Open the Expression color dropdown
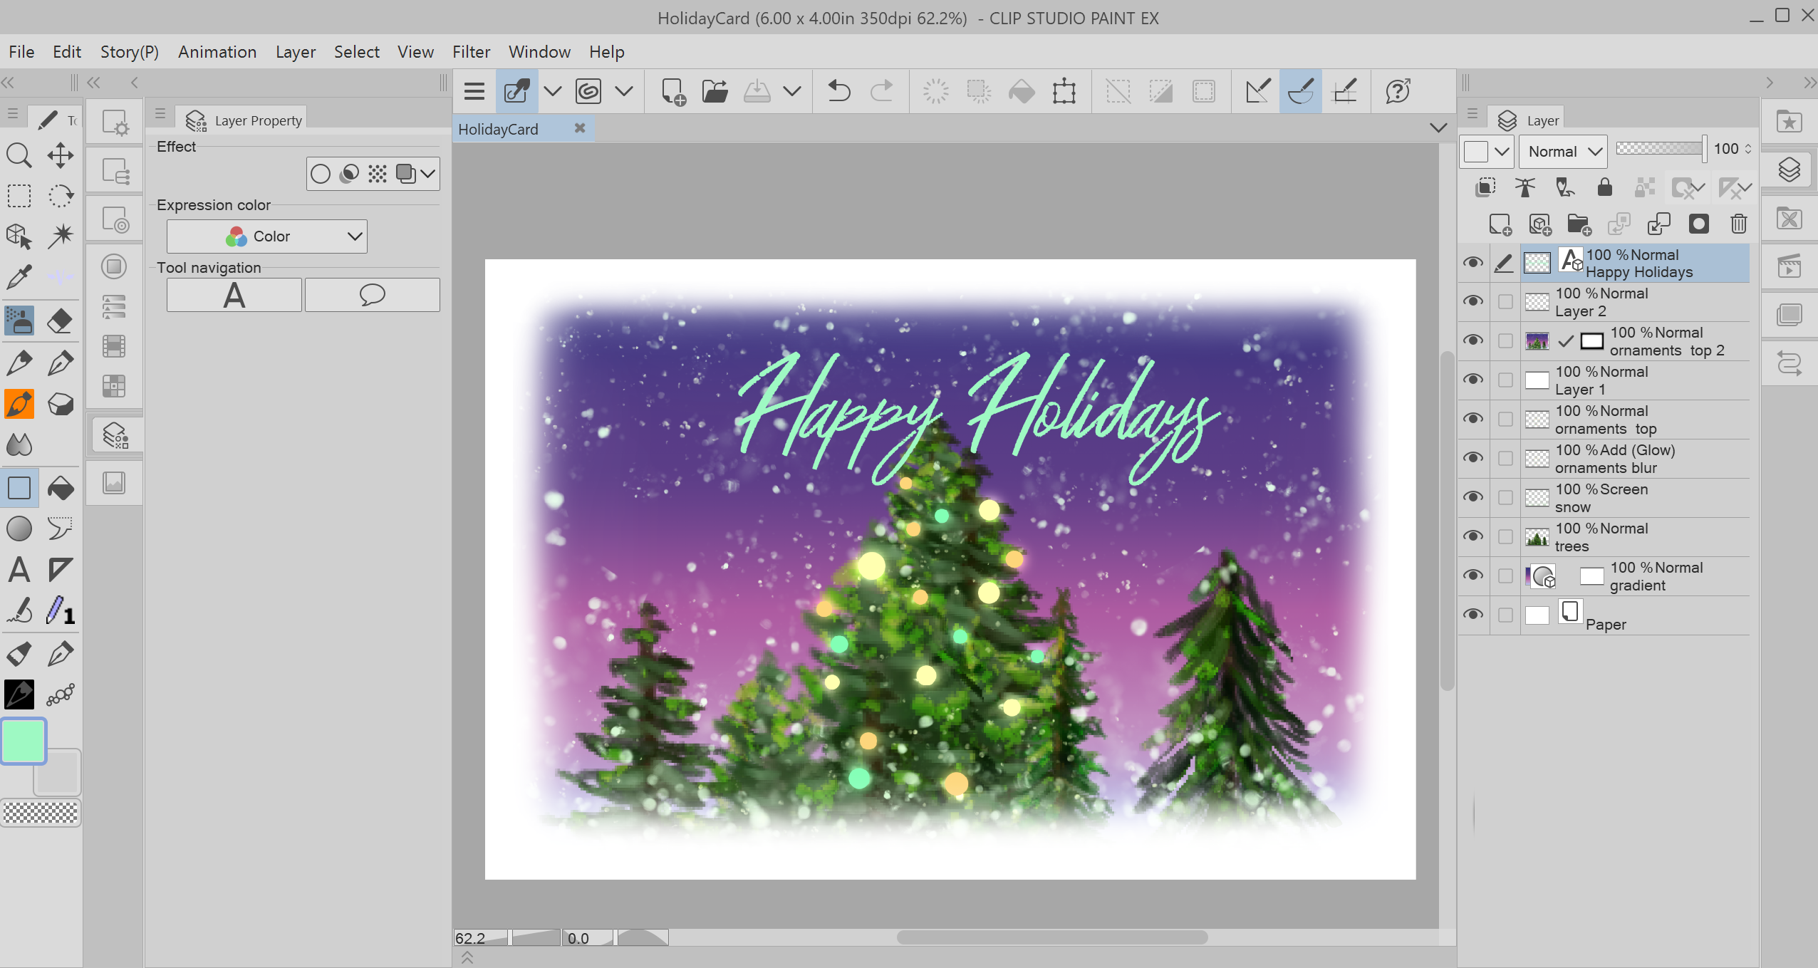This screenshot has width=1818, height=968. point(267,236)
